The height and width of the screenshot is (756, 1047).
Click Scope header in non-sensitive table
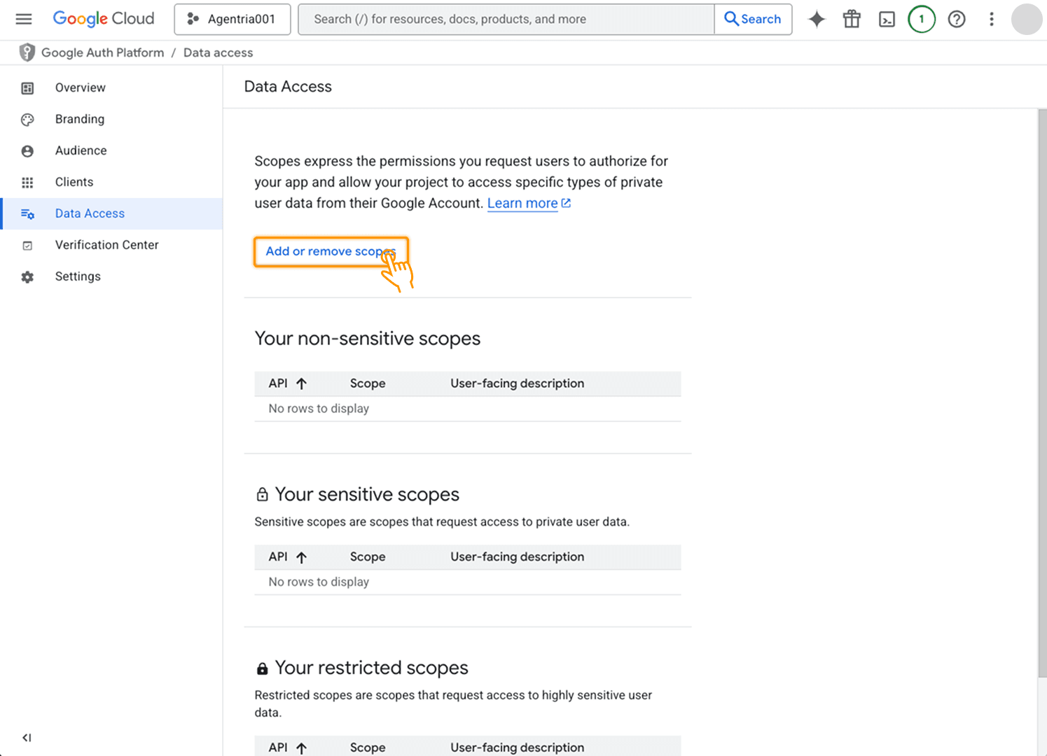coord(368,384)
